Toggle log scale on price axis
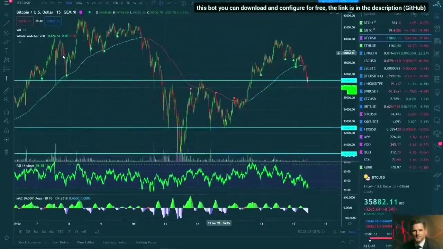This screenshot has height=249, width=443. point(342,232)
